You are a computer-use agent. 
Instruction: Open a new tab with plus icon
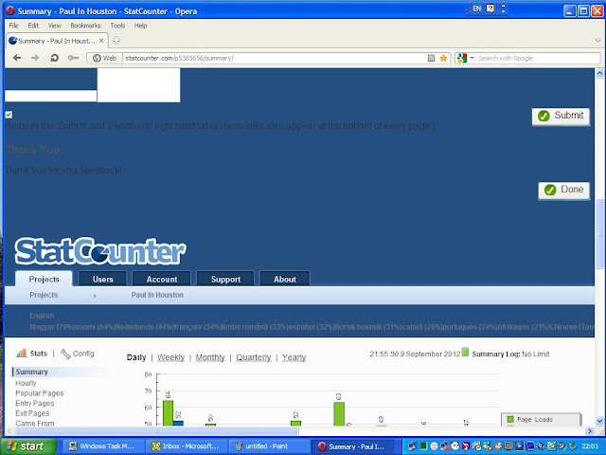tap(116, 40)
